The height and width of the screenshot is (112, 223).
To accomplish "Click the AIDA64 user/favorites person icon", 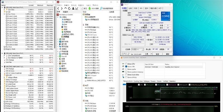I will pyautogui.click(x=73, y=9).
